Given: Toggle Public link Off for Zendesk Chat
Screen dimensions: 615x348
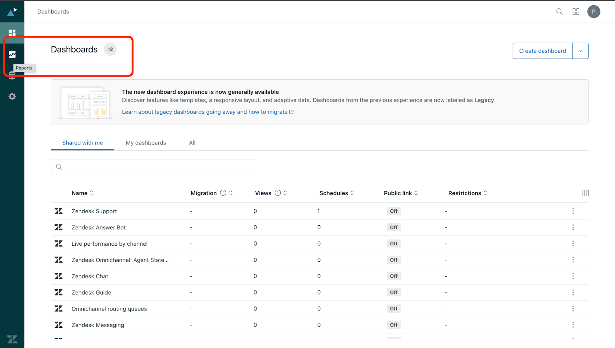Looking at the screenshot, I should (x=394, y=276).
